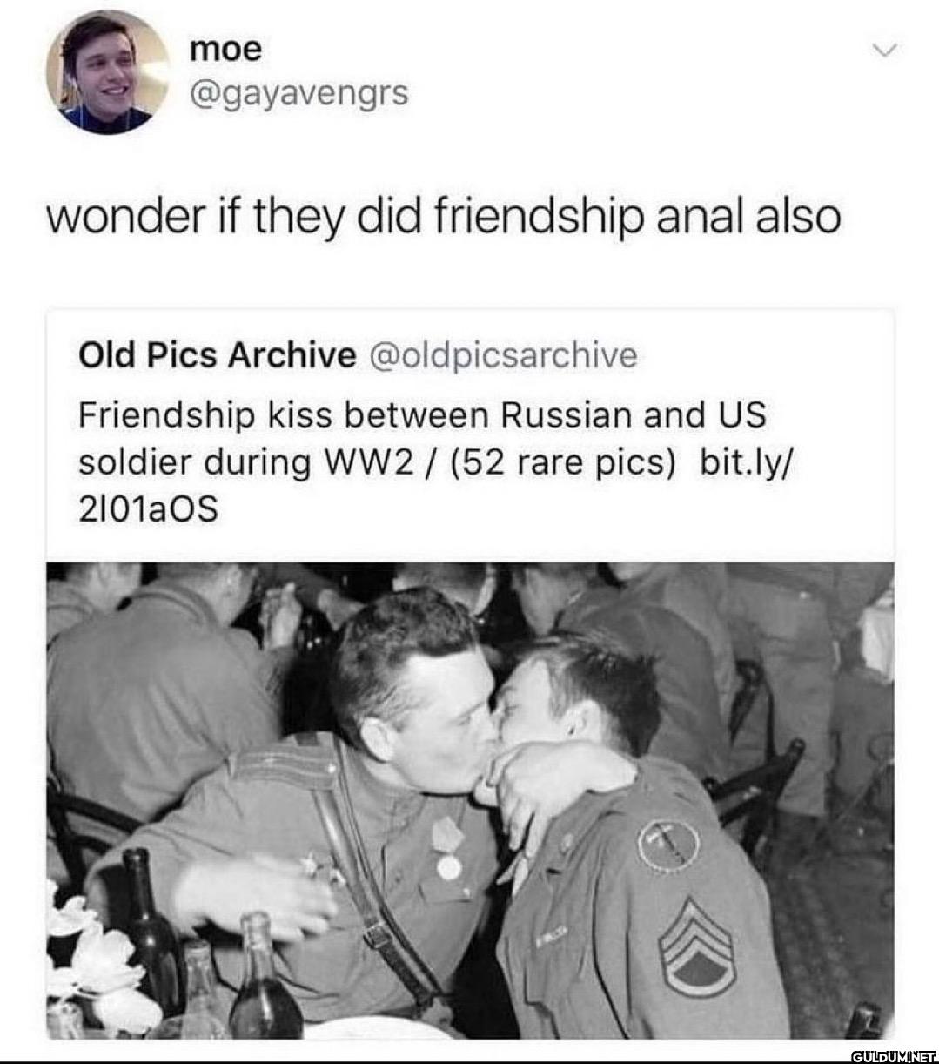Click the sergeant stripes insignia in photo
The width and height of the screenshot is (939, 1064).
pyautogui.click(x=696, y=948)
